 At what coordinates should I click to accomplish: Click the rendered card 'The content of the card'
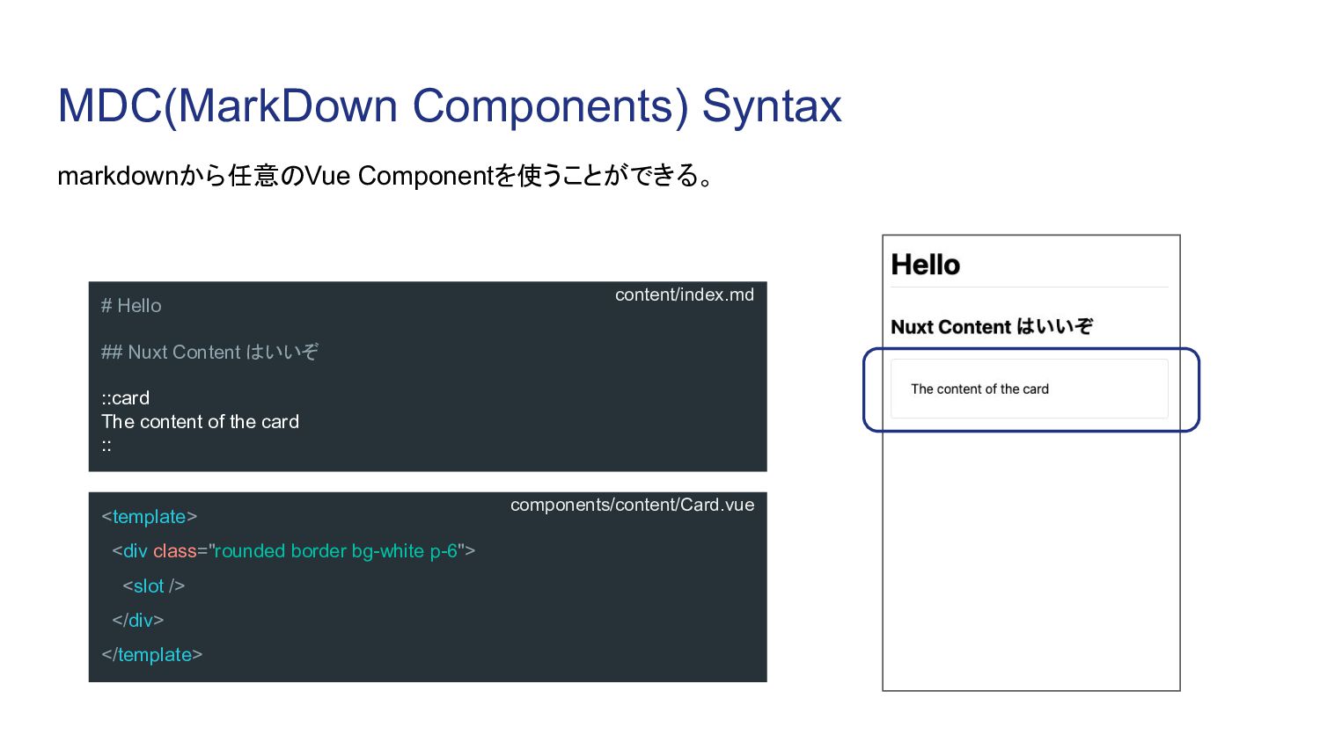coord(1030,389)
